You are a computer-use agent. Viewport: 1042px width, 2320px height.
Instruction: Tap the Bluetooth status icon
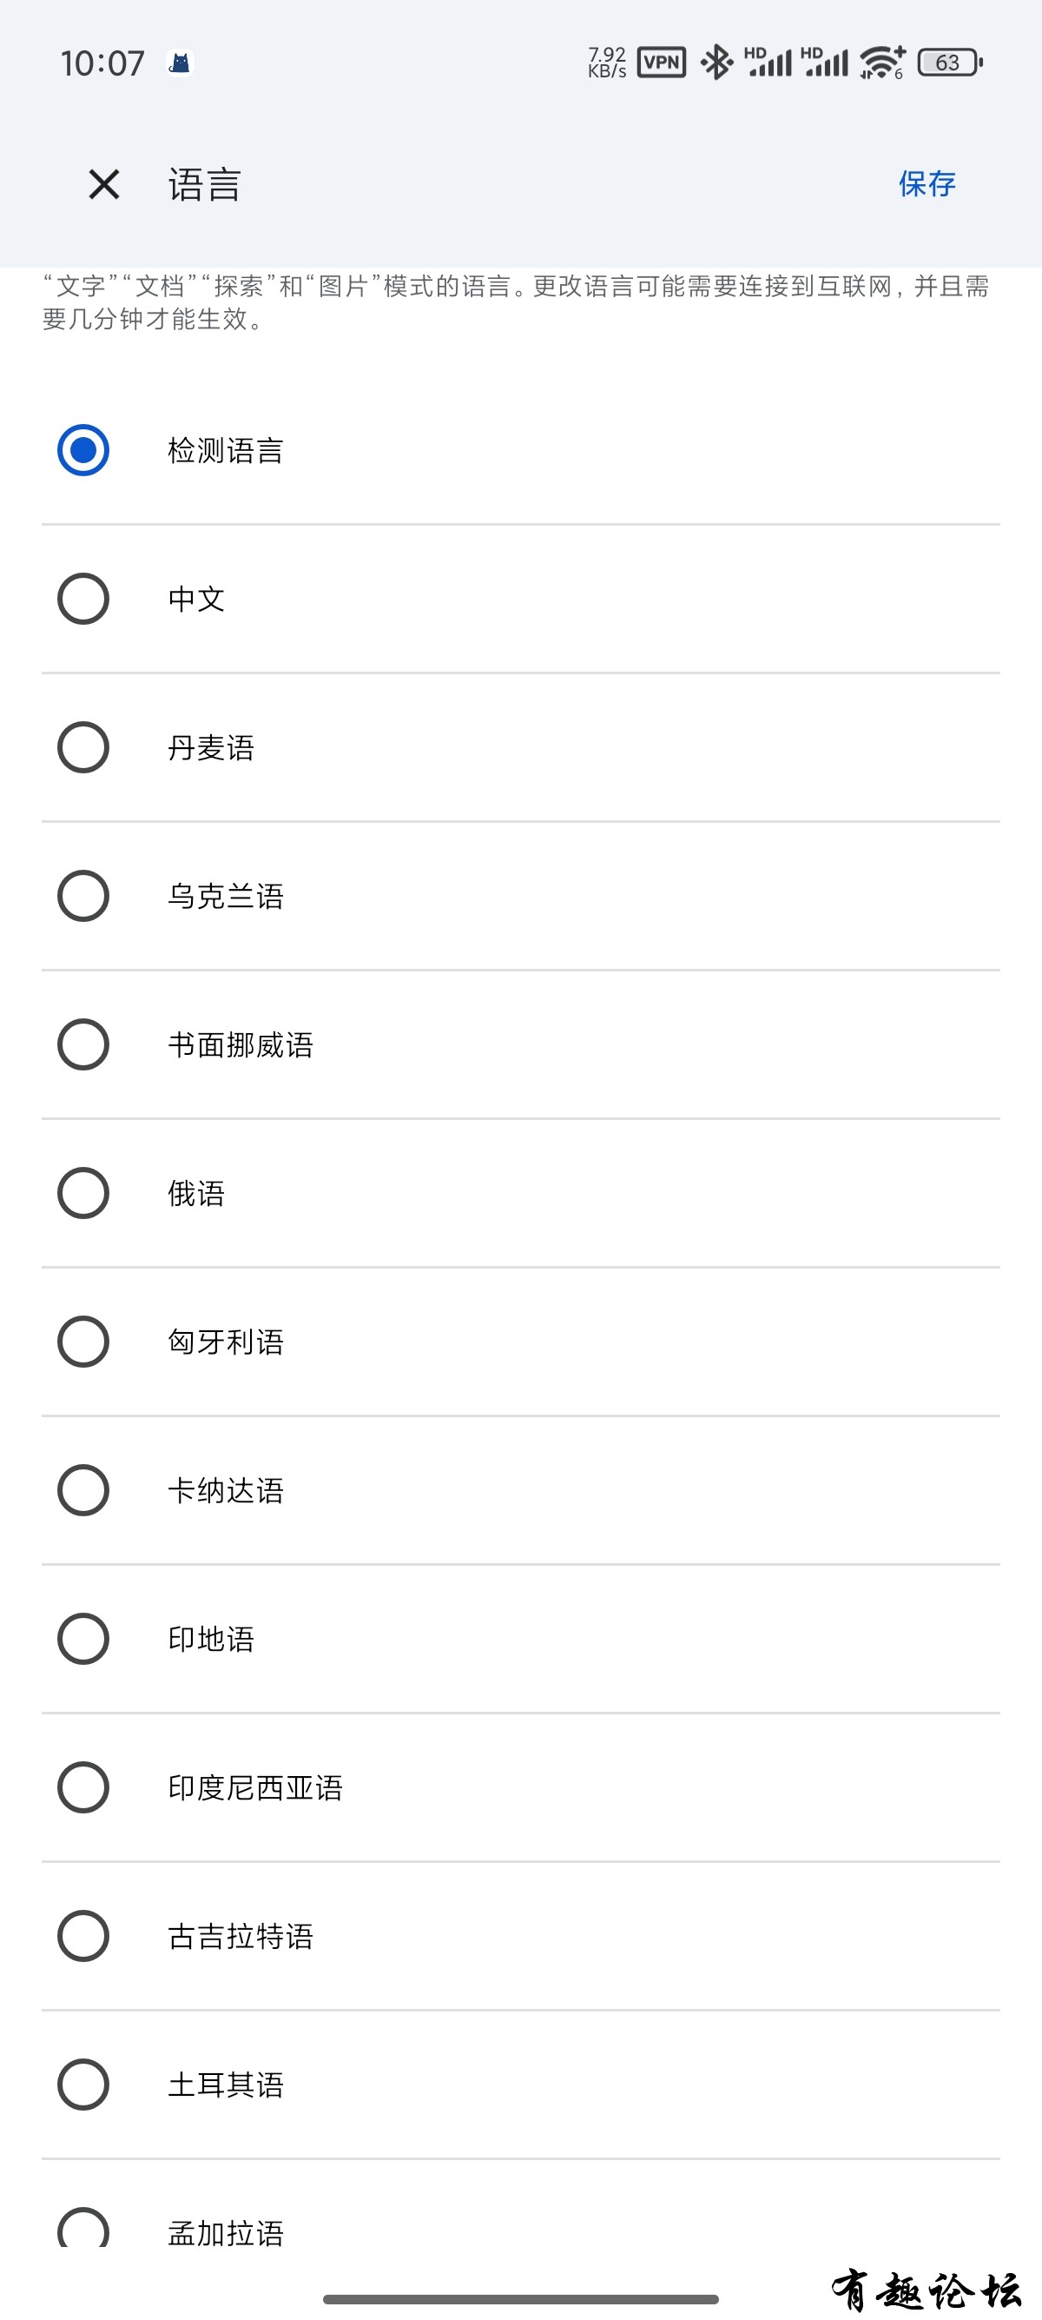(x=717, y=63)
